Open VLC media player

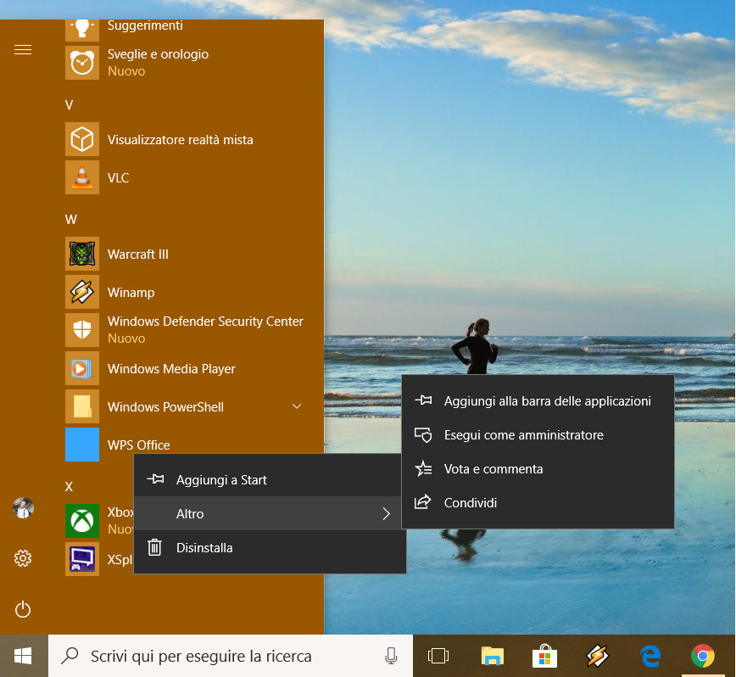pos(119,177)
